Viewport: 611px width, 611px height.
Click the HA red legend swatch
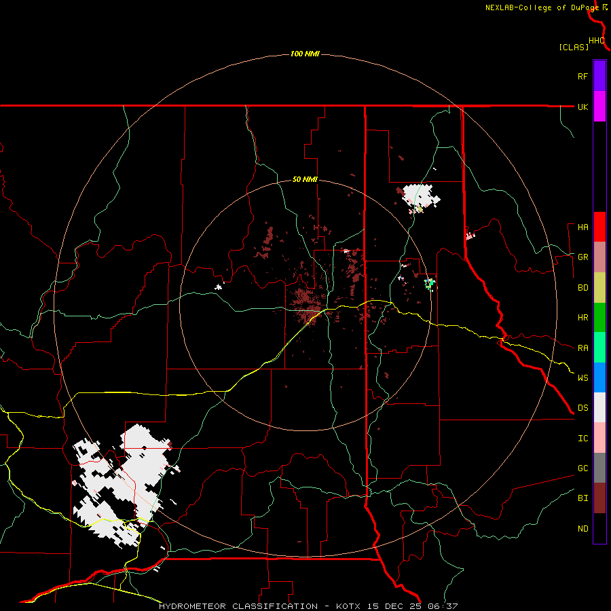pos(599,227)
